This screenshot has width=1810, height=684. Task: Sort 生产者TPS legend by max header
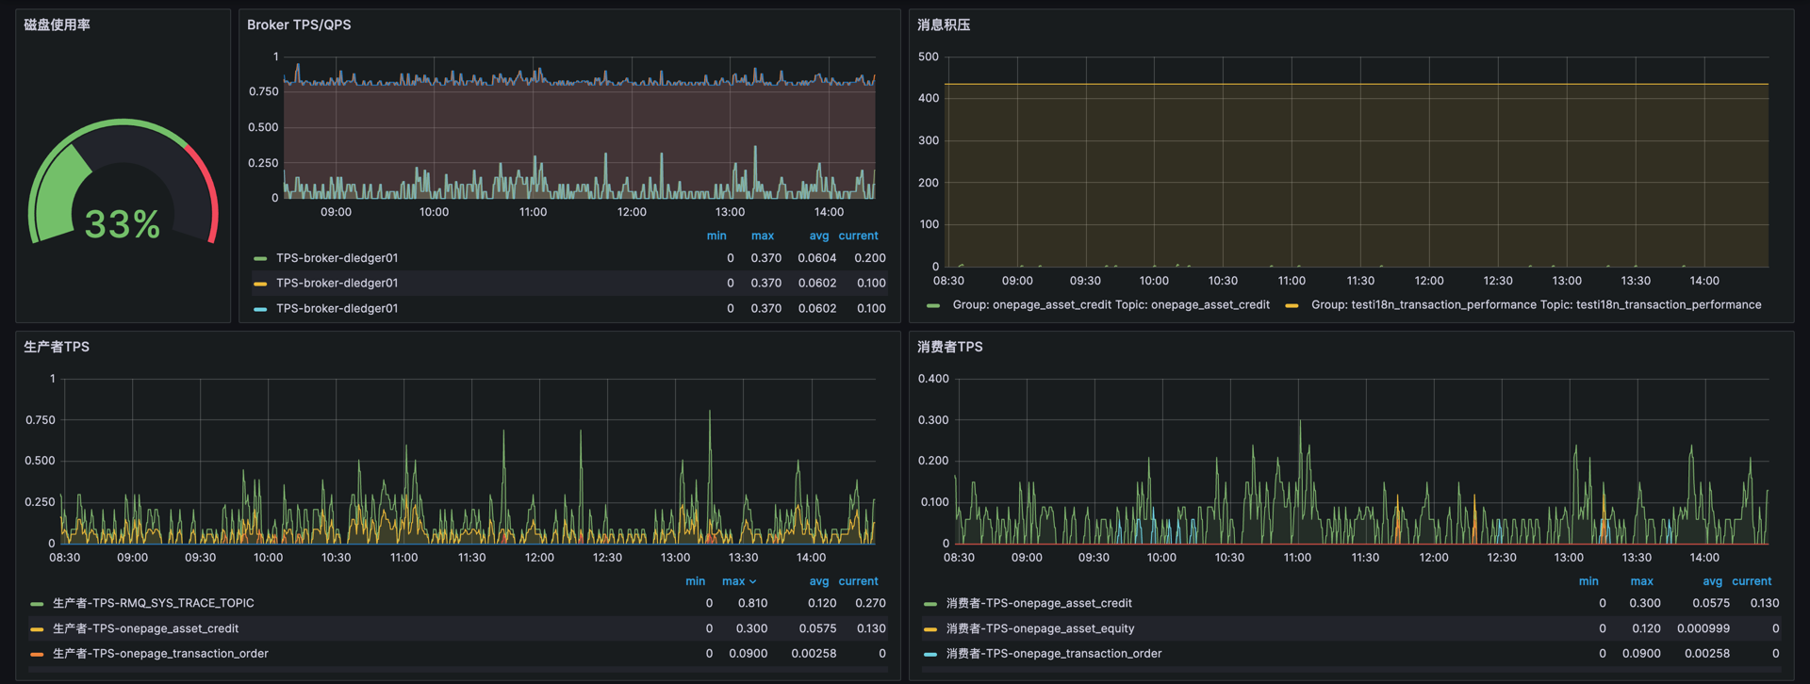(x=733, y=581)
